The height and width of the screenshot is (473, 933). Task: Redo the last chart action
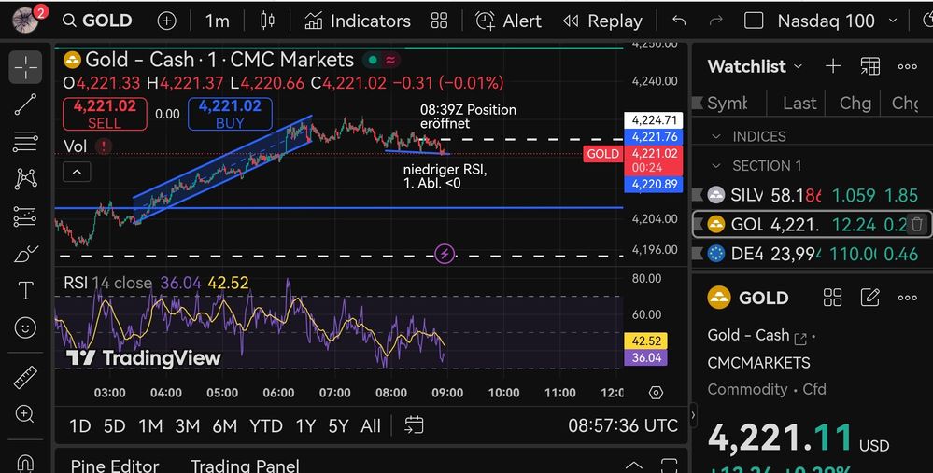pos(715,21)
